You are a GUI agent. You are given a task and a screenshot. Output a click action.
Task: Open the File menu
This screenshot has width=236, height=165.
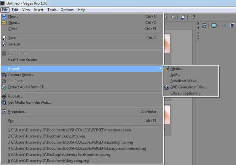5,10
